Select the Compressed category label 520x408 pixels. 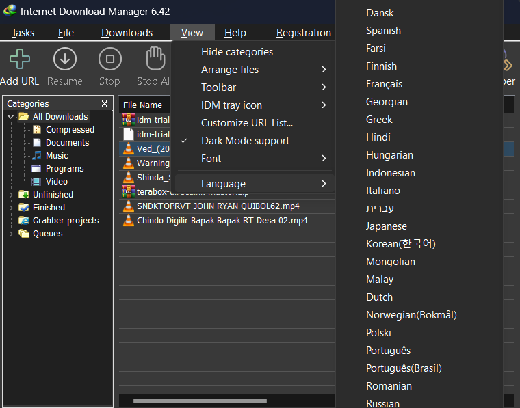click(x=70, y=129)
